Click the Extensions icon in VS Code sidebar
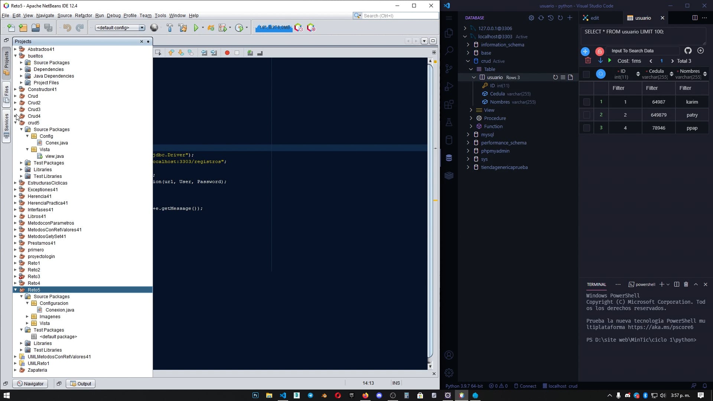The image size is (713, 401). coord(449,104)
